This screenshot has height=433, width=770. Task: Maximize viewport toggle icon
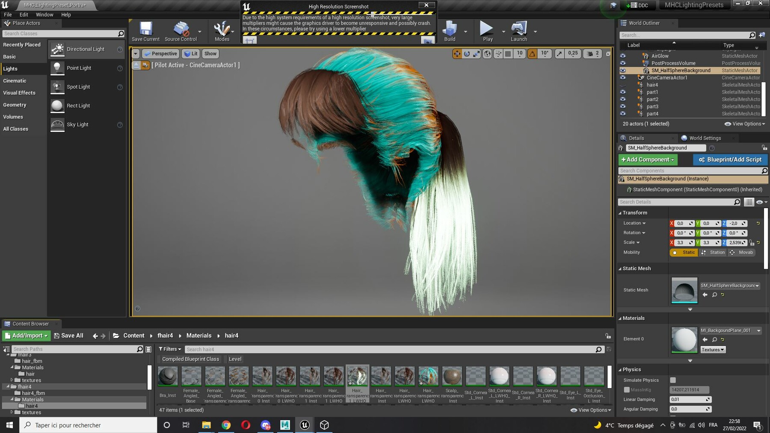tap(608, 54)
